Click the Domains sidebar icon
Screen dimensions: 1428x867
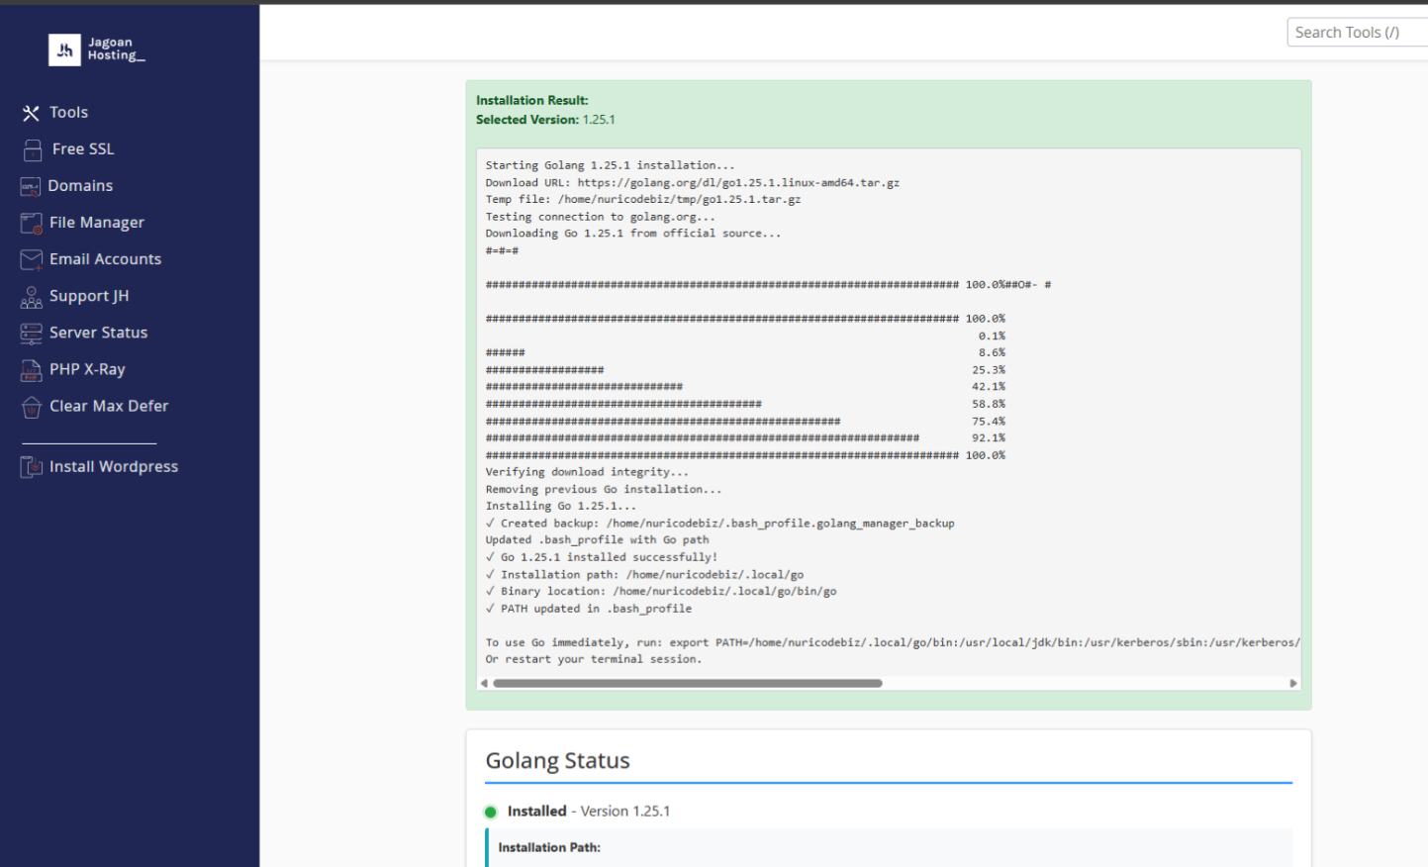pyautogui.click(x=31, y=186)
